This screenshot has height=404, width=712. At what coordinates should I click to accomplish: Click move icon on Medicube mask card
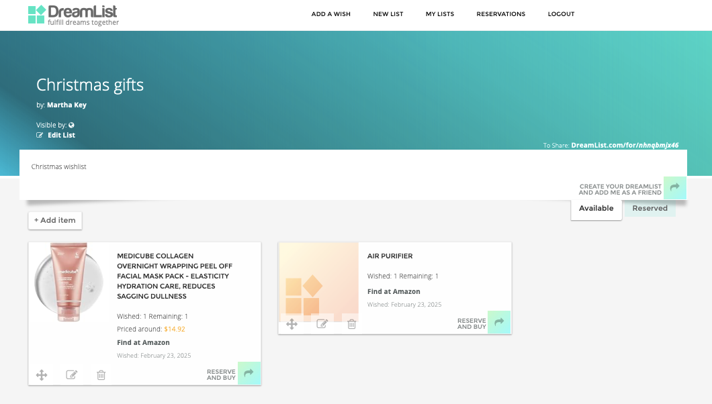[42, 375]
